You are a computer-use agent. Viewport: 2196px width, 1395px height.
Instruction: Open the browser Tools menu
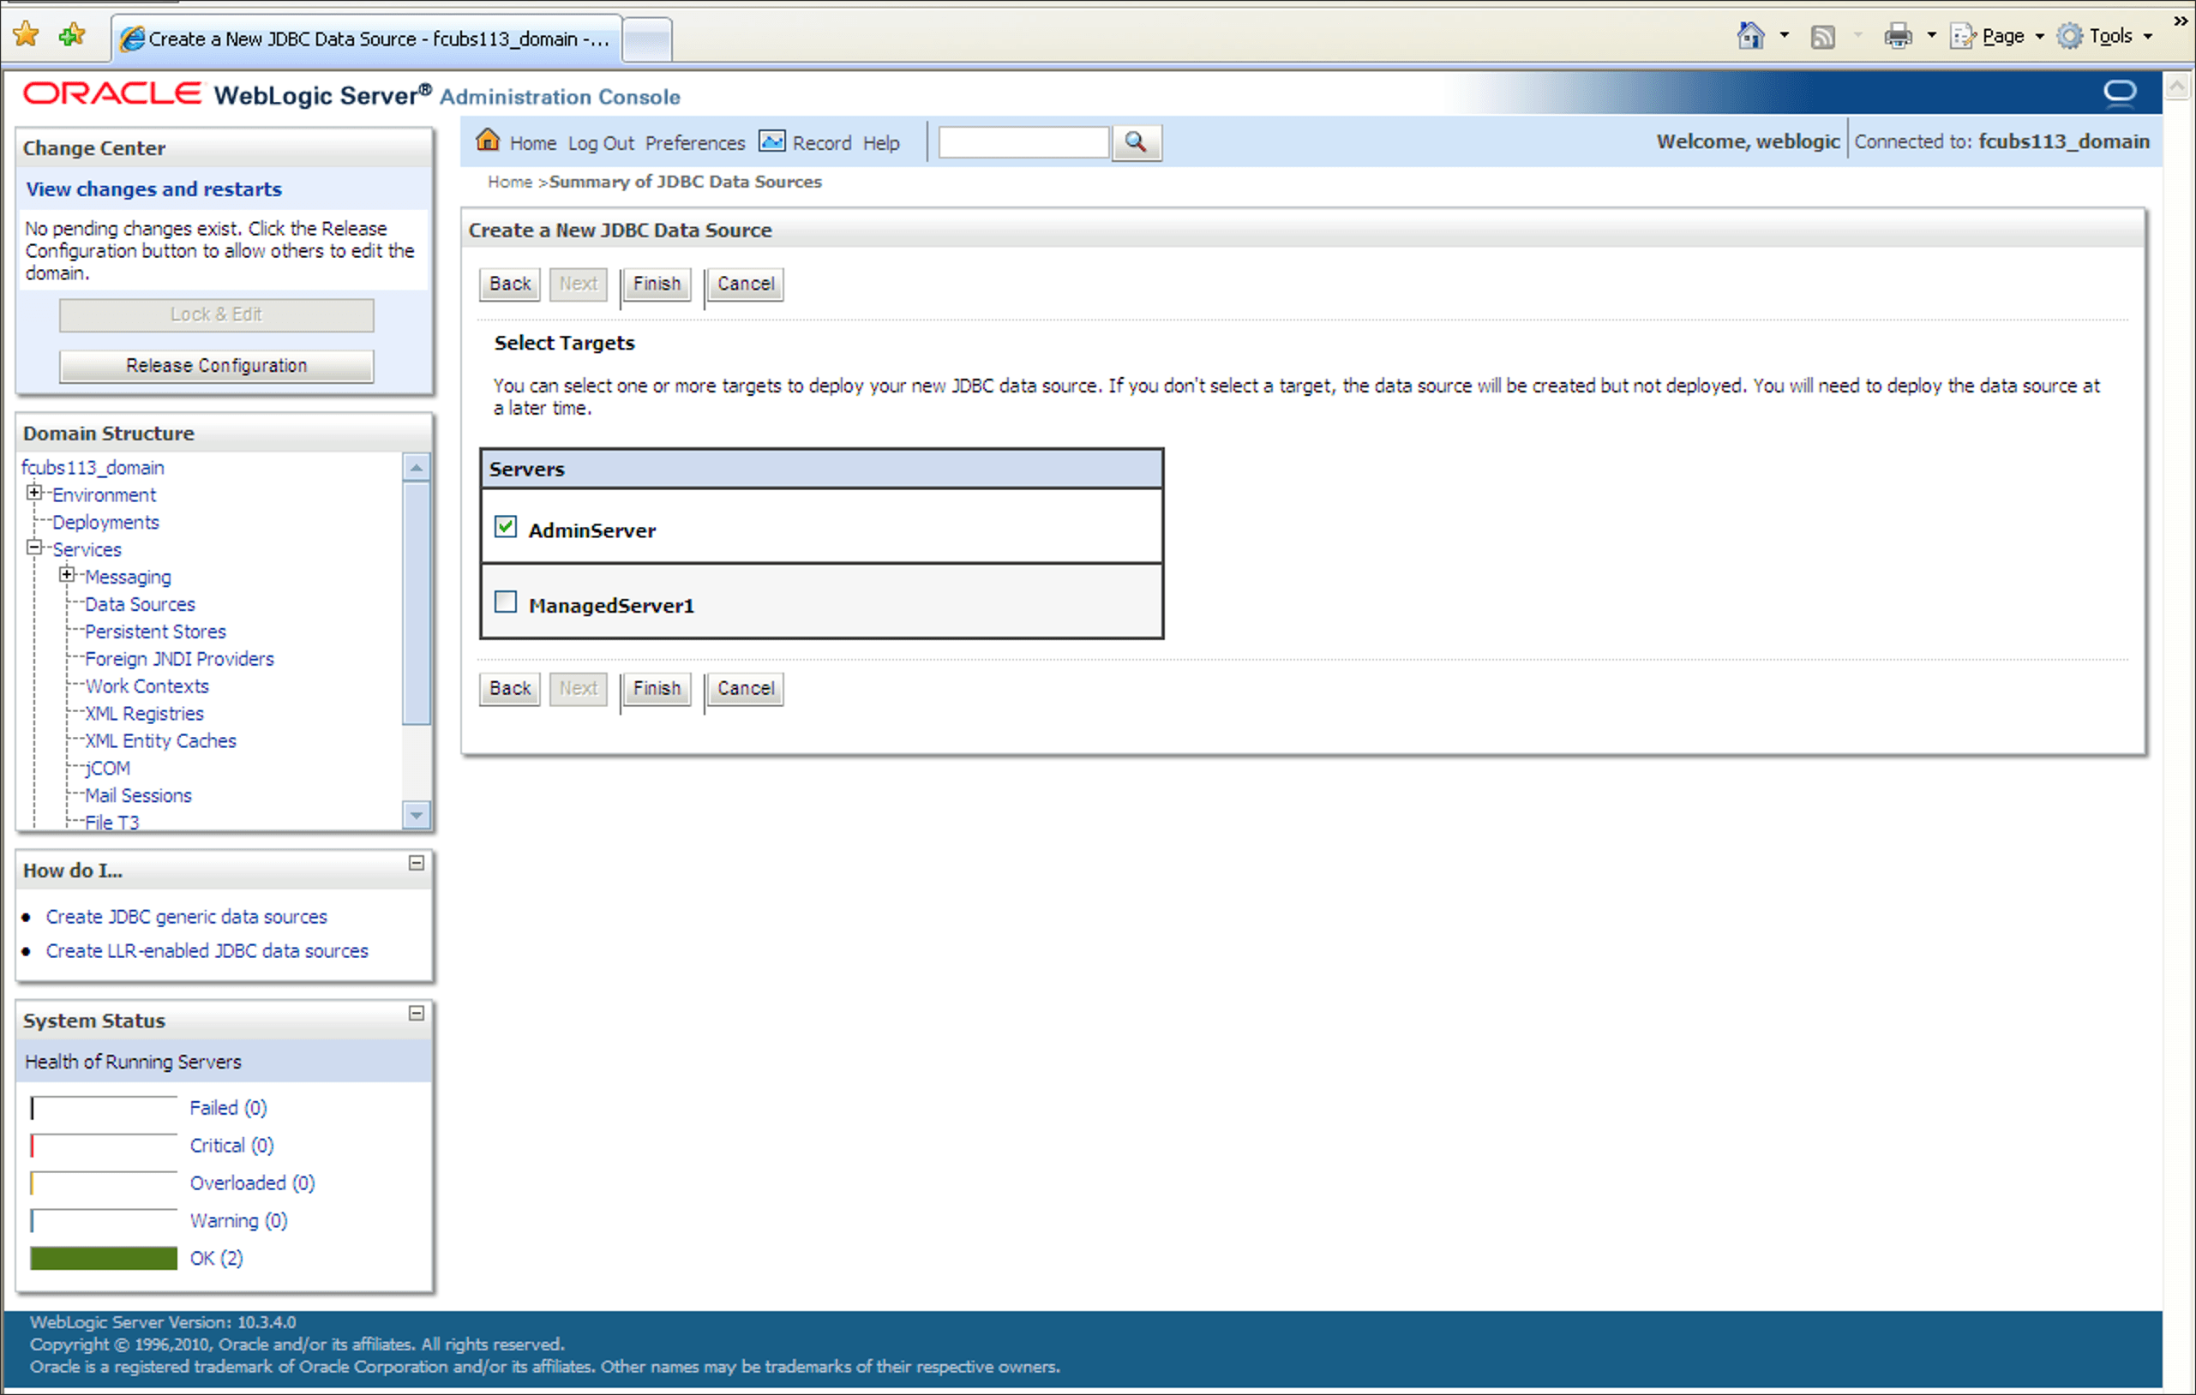[x=2109, y=37]
